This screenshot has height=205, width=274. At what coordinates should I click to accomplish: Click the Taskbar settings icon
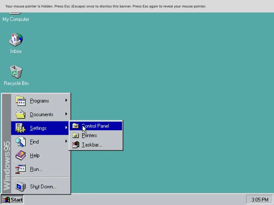point(75,145)
